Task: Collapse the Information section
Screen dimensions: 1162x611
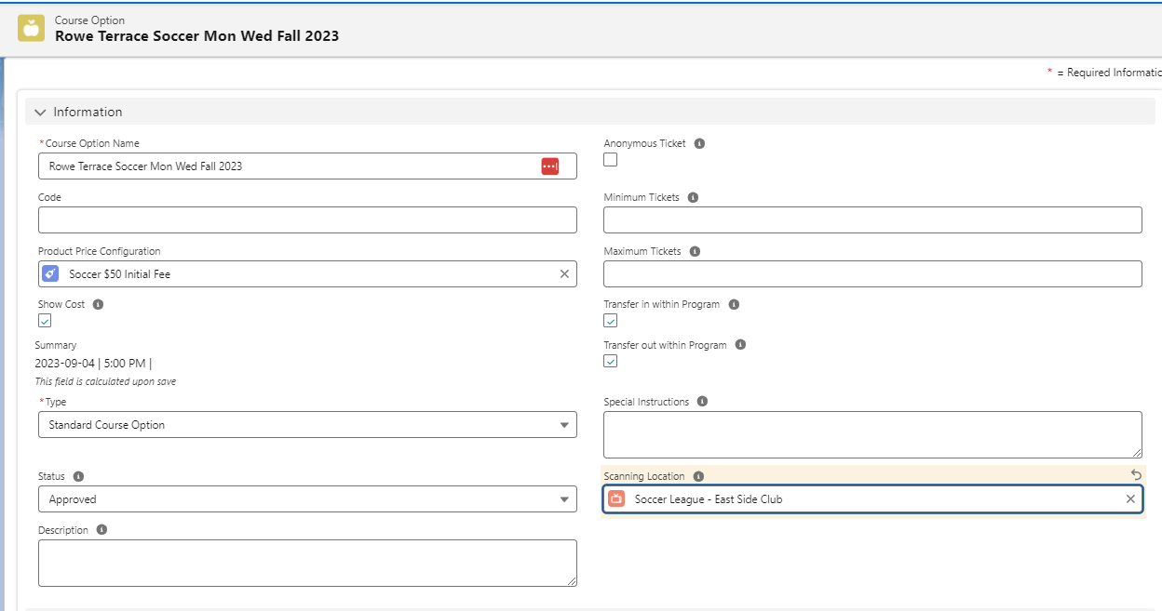Action: click(x=40, y=111)
